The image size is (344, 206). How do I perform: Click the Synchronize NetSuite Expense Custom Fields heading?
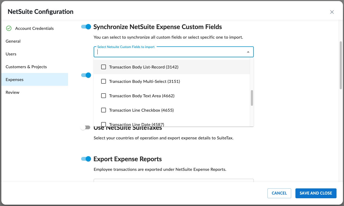click(157, 27)
